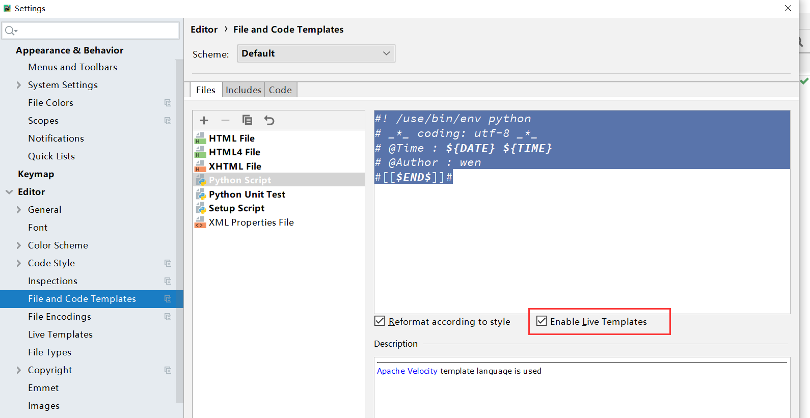Open the Scheme dropdown
This screenshot has width=810, height=418.
[316, 53]
